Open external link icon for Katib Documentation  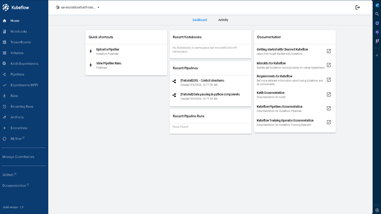[329, 95]
